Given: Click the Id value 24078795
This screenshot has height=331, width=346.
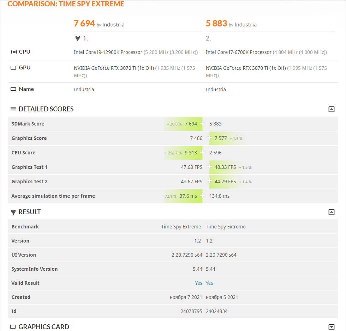Looking at the screenshot, I should pyautogui.click(x=191, y=311).
